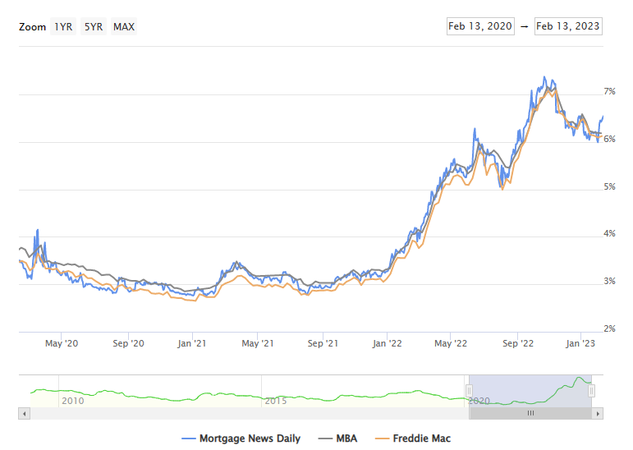Click the Sep '21 axis label

323,343
